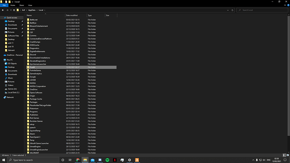Viewport: 290px width, 163px height.
Task: Select the NVIDIA Corporation folder
Action: coord(38,86)
